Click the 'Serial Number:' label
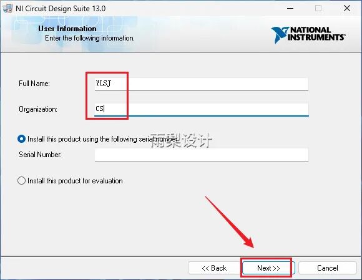This screenshot has height=280, width=362. [x=40, y=155]
